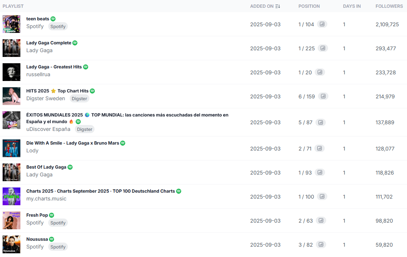Screen dimensions: 407x257
Task: Click Spotify icon after España y el mundo
Action: pos(78,122)
